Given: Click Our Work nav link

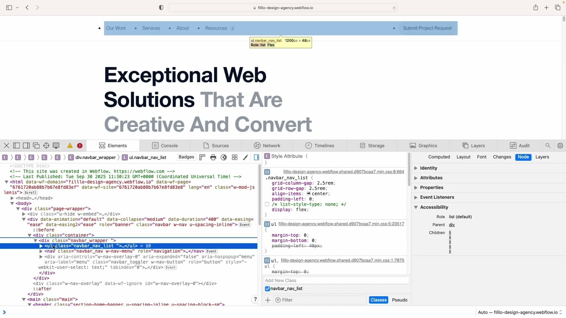Looking at the screenshot, I should click(116, 28).
